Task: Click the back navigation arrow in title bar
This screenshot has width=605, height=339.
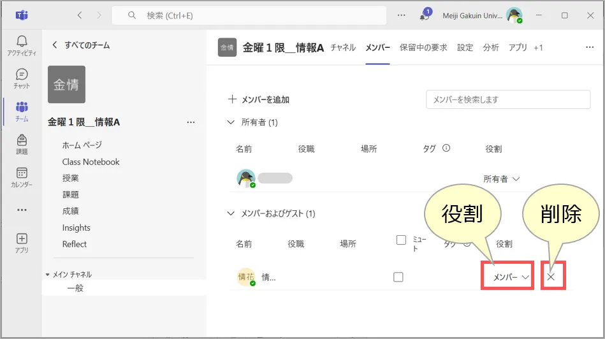Action: tap(80, 15)
